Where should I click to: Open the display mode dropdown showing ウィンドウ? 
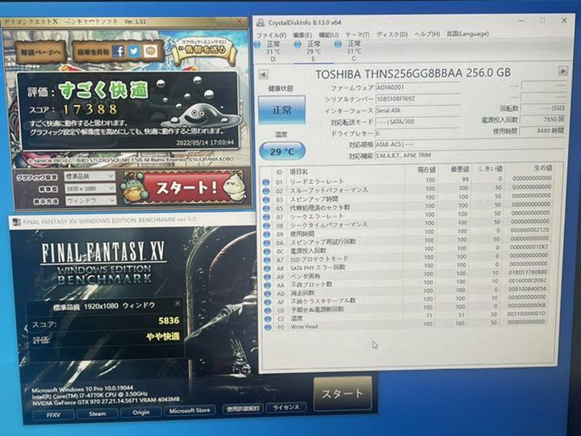coord(90,200)
